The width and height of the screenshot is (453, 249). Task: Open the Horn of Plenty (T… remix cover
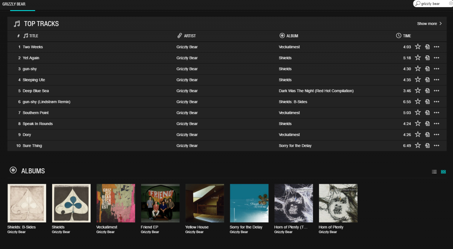(294, 203)
